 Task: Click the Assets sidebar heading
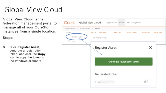coord(68,33)
